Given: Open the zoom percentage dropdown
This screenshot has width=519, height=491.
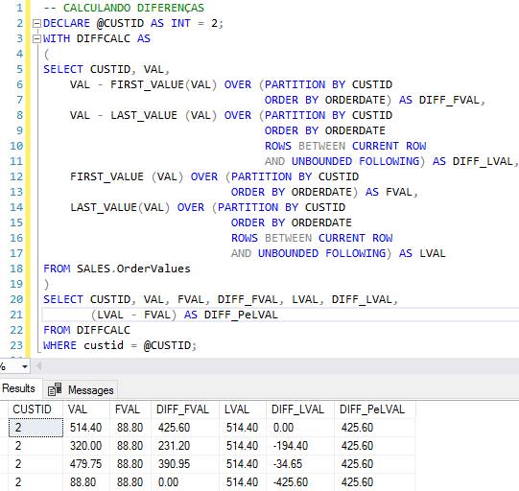Looking at the screenshot, I should click(25, 366).
